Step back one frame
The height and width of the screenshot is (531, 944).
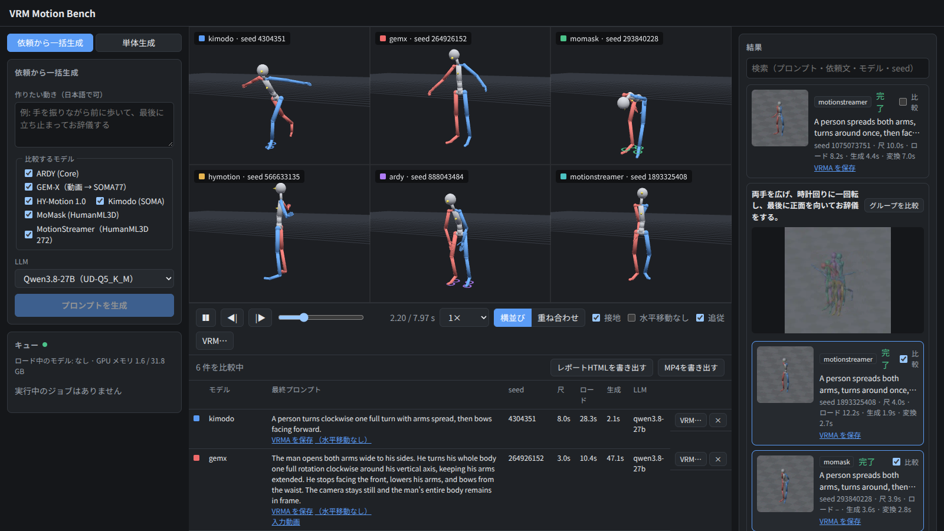tap(232, 318)
